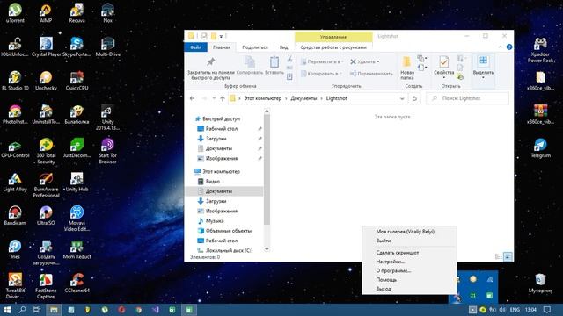Open taskbar search magnifier
This screenshot has height=316, width=563.
(x=22, y=310)
